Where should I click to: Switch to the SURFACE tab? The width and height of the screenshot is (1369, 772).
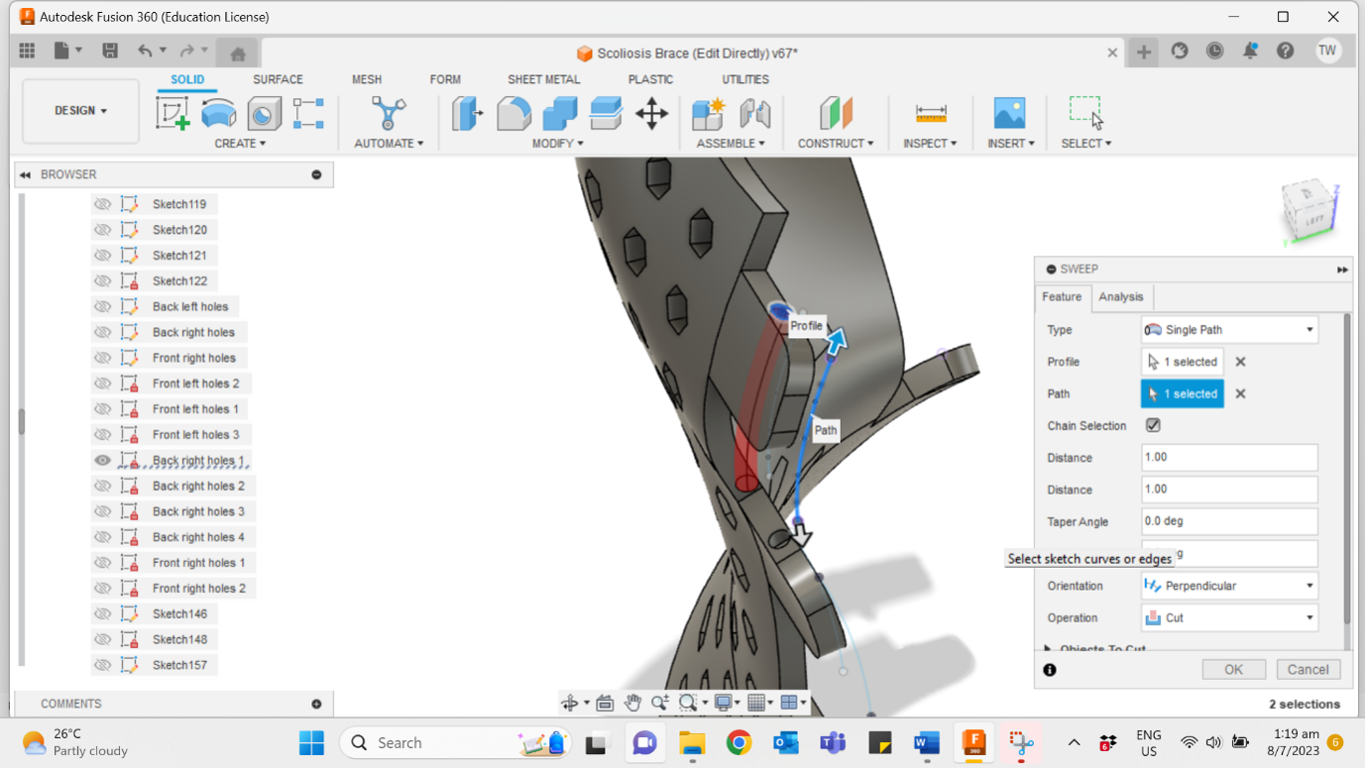tap(278, 79)
